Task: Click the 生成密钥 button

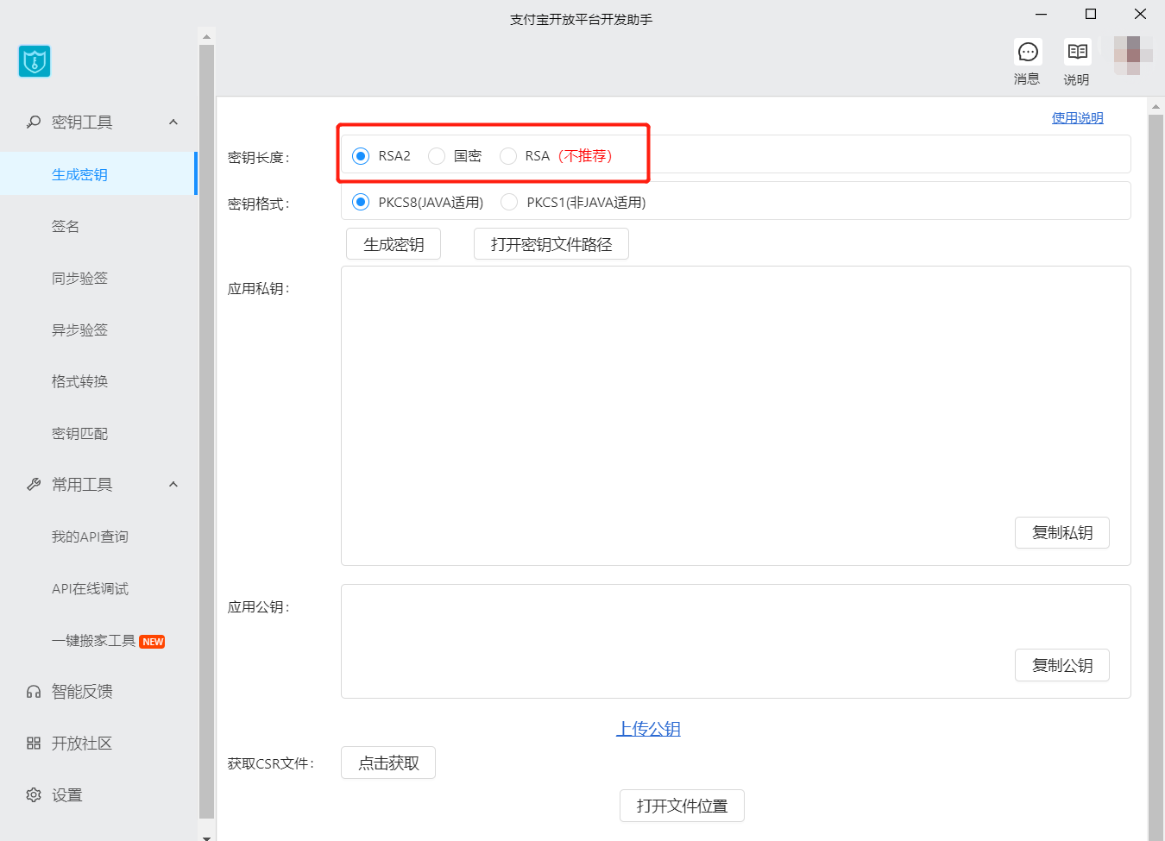Action: 394,244
